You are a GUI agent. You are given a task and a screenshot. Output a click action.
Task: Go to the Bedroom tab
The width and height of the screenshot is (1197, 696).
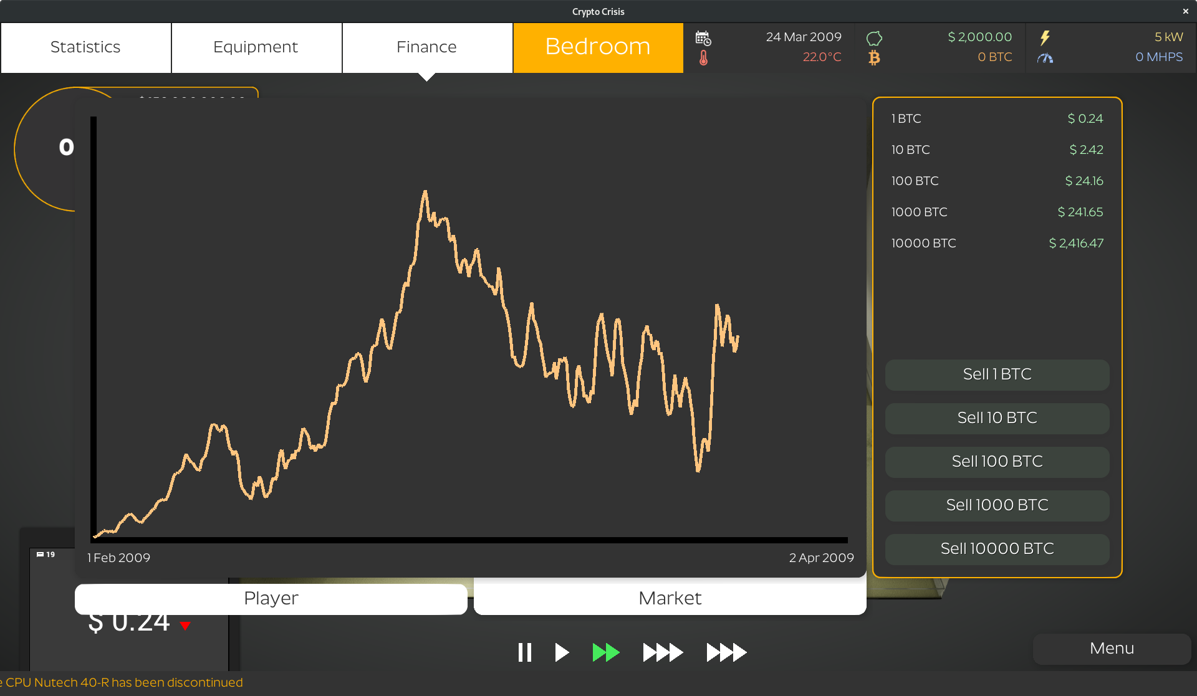tap(597, 47)
